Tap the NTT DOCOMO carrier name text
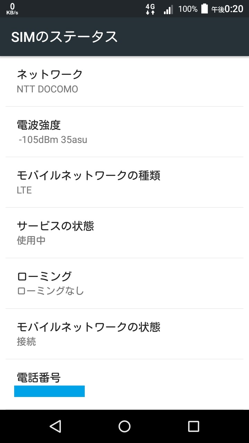The width and height of the screenshot is (249, 443). tap(47, 89)
